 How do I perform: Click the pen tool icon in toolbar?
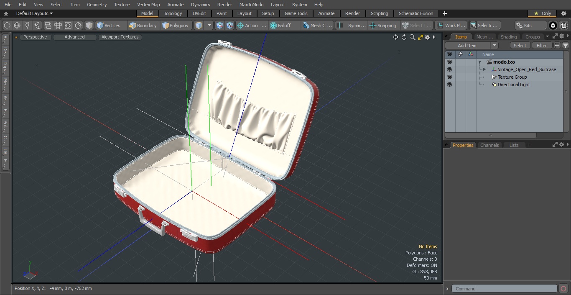tap(28, 26)
